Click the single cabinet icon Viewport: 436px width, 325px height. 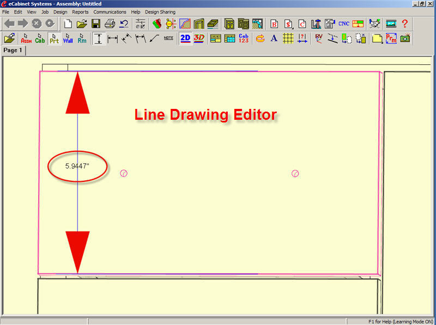(229, 24)
